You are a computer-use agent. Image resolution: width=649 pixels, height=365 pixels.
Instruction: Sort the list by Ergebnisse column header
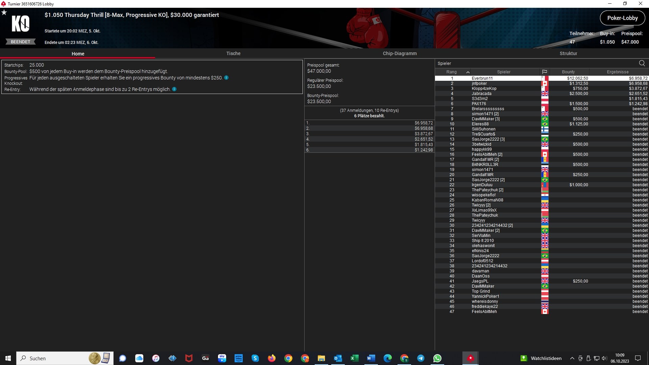[618, 72]
